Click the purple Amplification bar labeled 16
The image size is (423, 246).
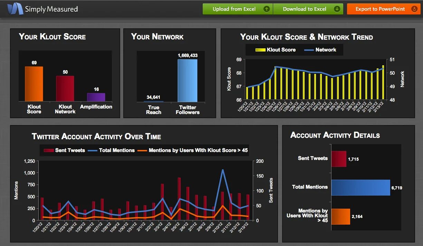[96, 98]
